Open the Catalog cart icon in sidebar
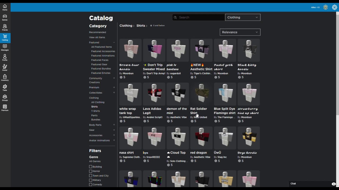339x190 pixels. [x=5, y=38]
